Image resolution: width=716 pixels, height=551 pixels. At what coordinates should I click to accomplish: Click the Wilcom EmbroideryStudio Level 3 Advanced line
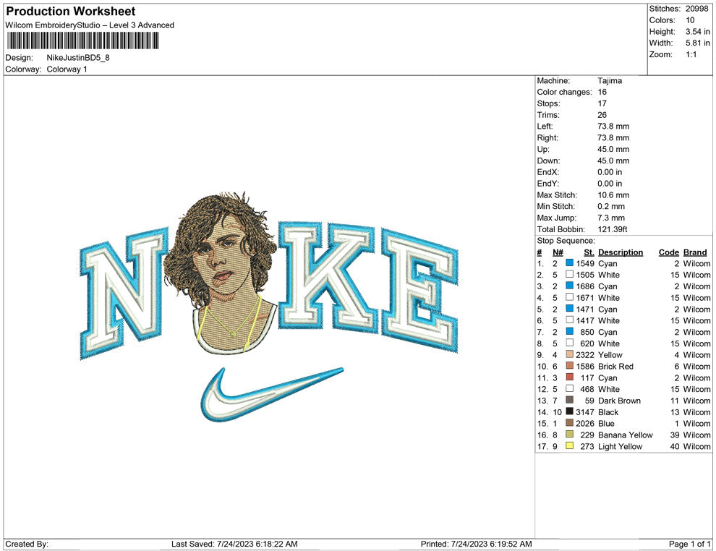(x=90, y=25)
